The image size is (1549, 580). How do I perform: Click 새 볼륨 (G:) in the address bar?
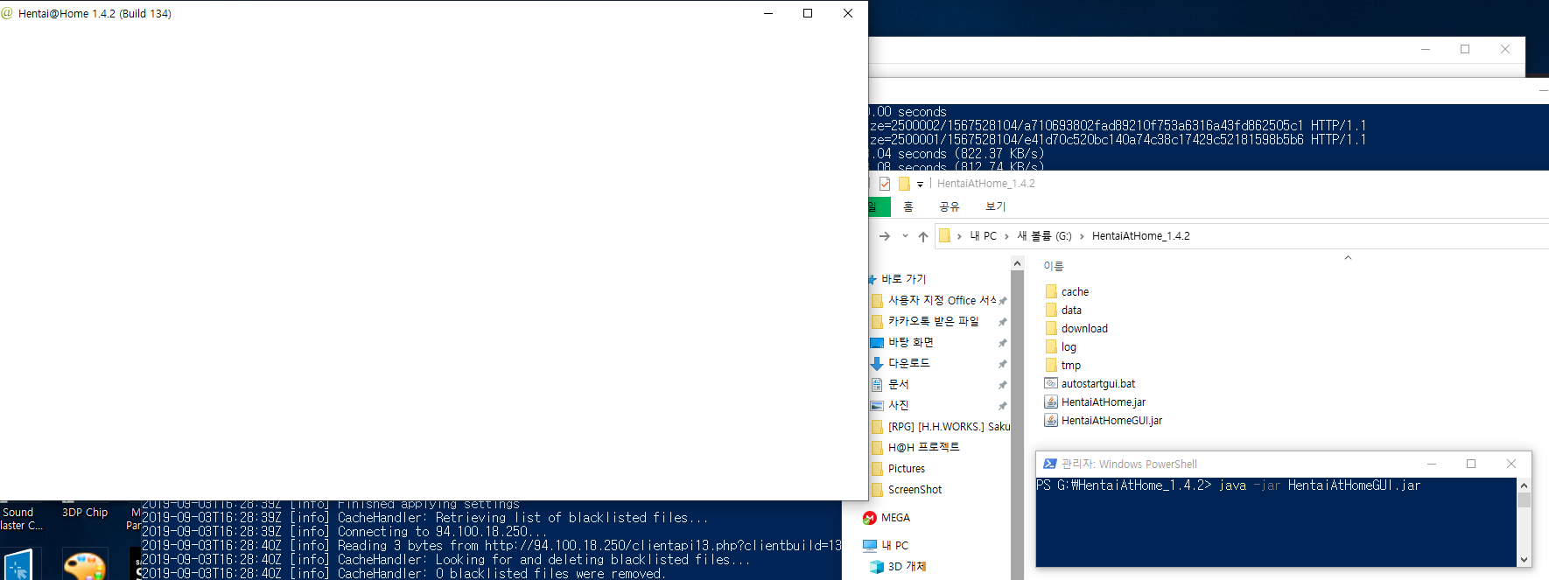[1044, 236]
